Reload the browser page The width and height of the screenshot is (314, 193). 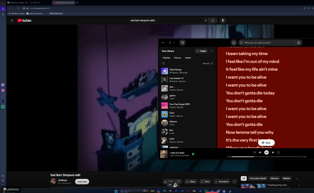[18, 8]
